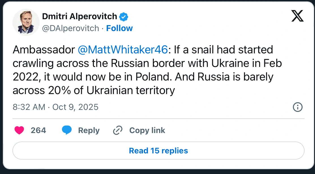Image resolution: width=315 pixels, height=174 pixels.
Task: Click the chain link copy icon
Action: 117,130
